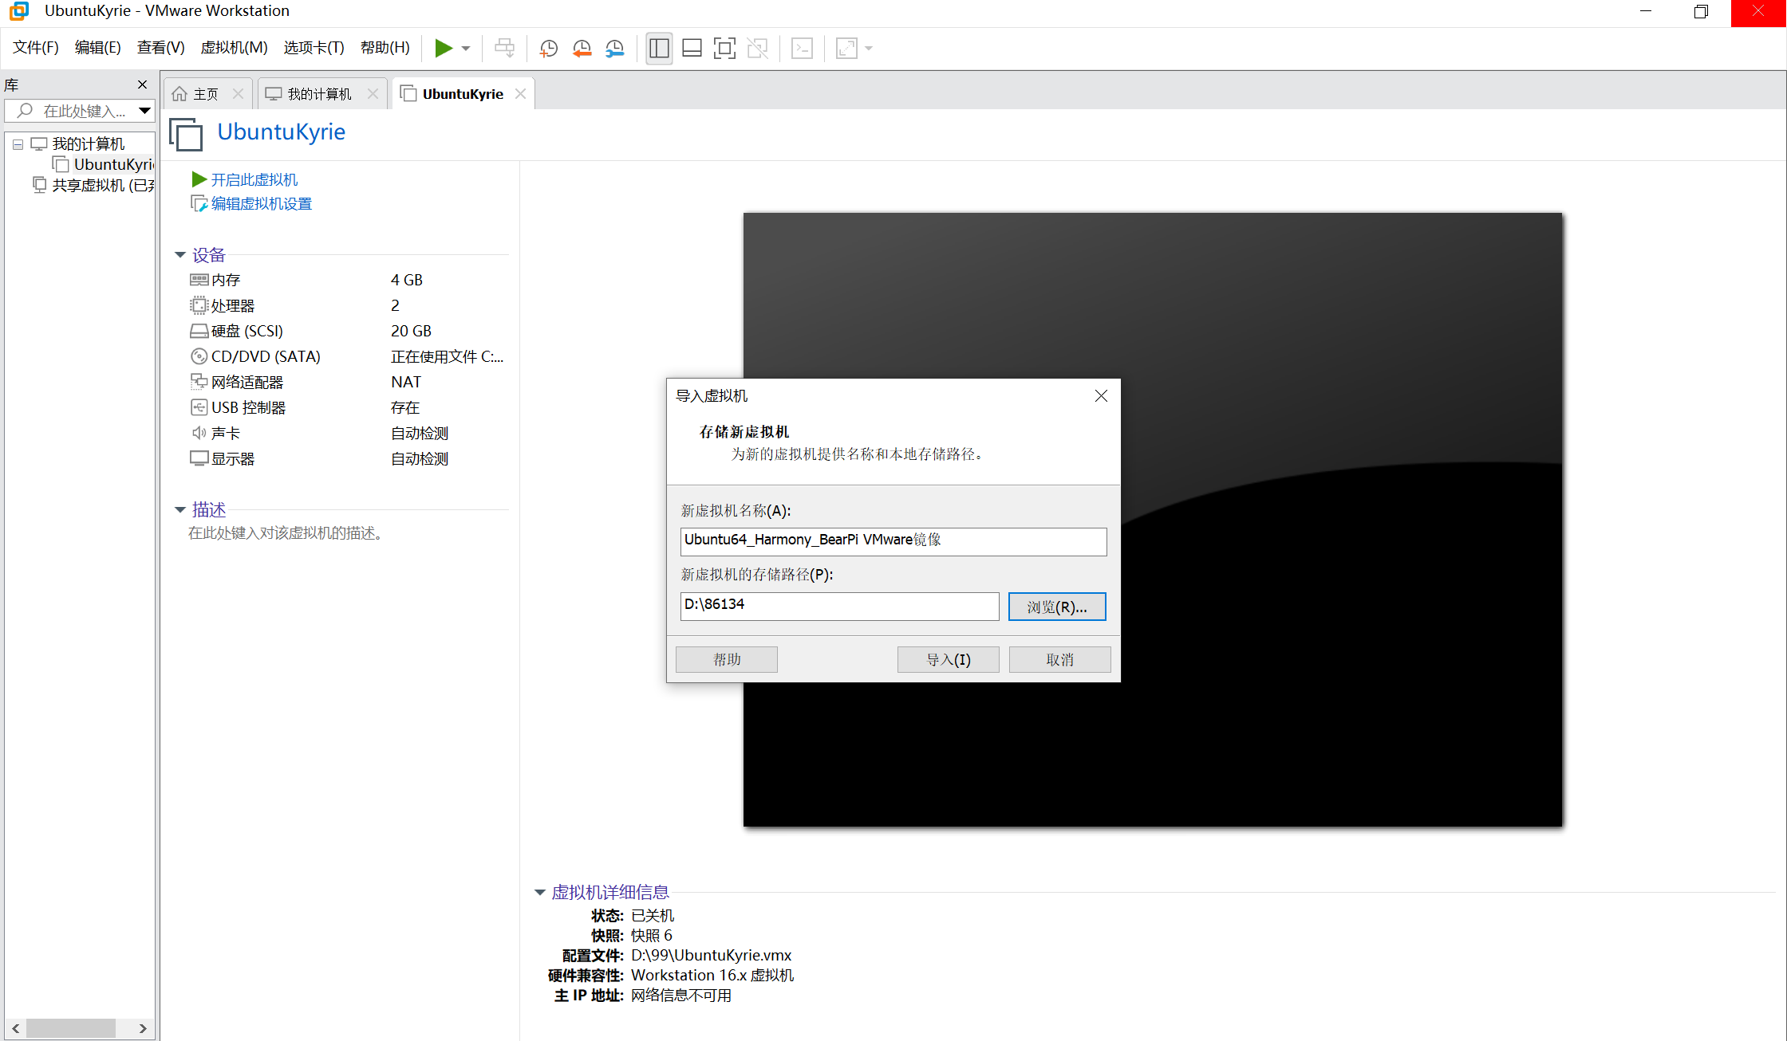
Task: Click the full screen mode icon
Action: coord(724,48)
